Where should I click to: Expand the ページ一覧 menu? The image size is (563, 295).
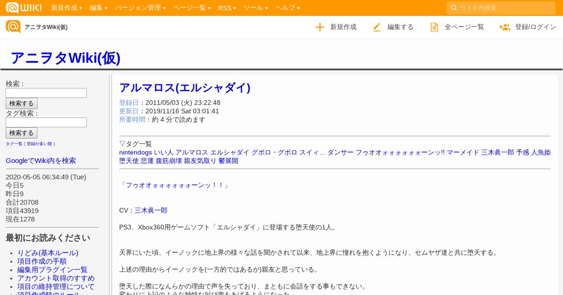pos(192,8)
